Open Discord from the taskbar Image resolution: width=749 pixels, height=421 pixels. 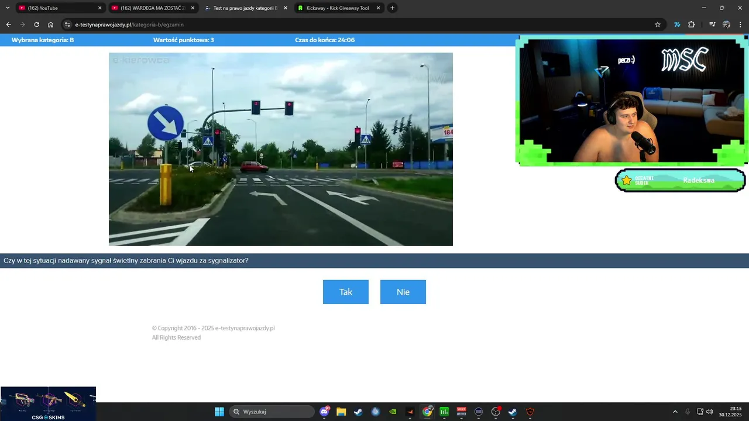pyautogui.click(x=325, y=412)
